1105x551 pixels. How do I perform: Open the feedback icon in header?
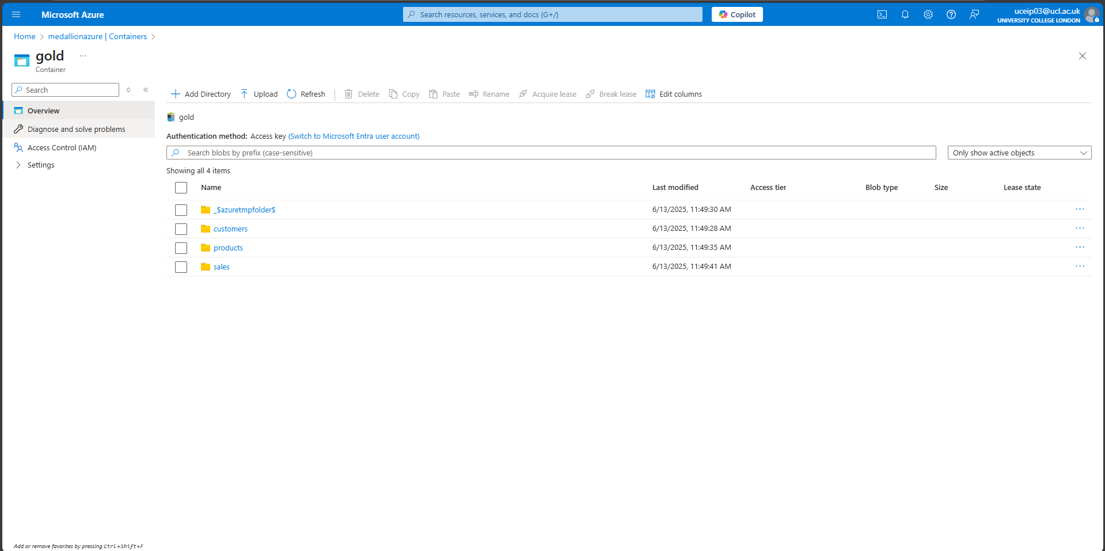point(974,14)
